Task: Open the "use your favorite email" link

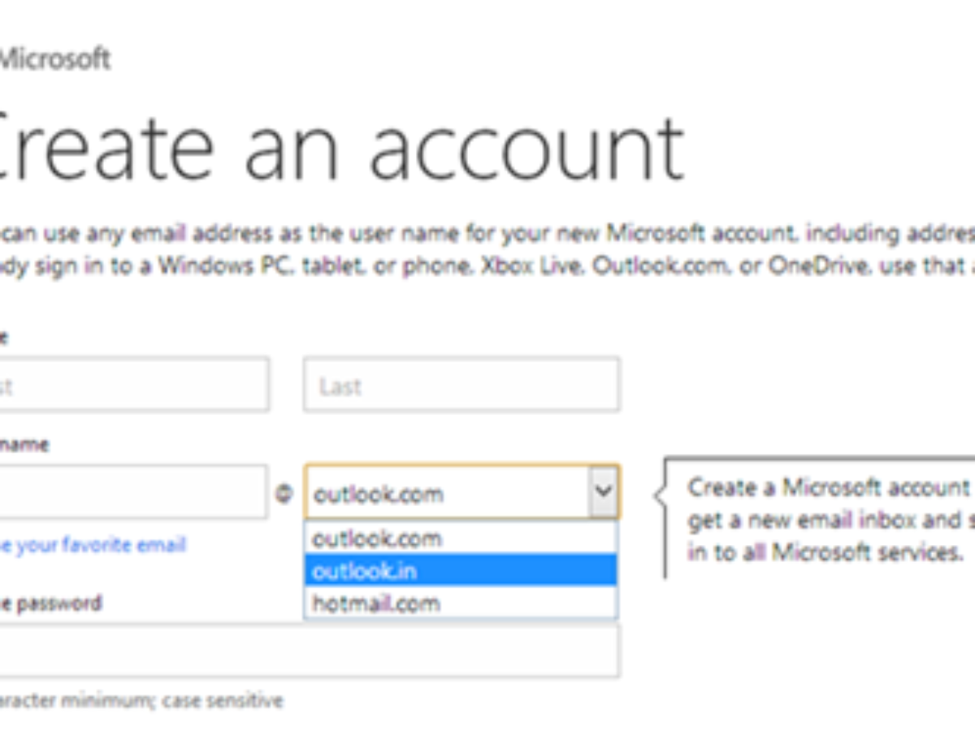Action: pos(93,544)
